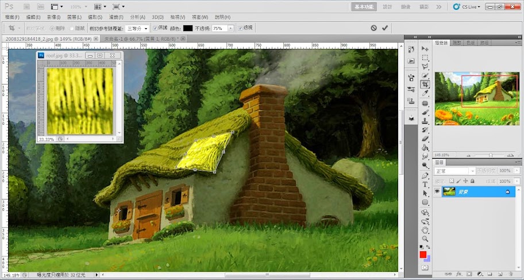The image size is (524, 280).
Task: Select the Type tool
Action: tap(425, 185)
